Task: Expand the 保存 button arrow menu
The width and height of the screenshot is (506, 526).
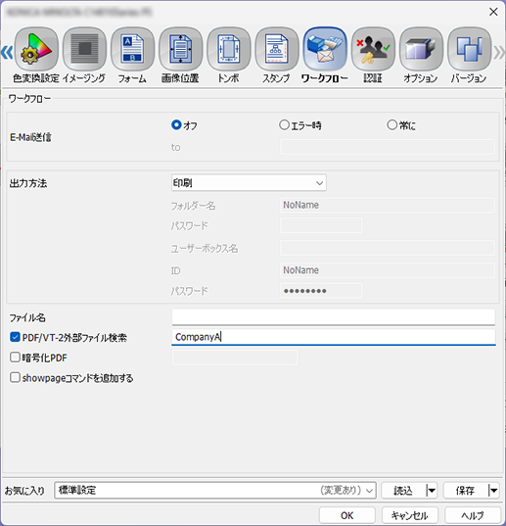Action: click(x=493, y=491)
